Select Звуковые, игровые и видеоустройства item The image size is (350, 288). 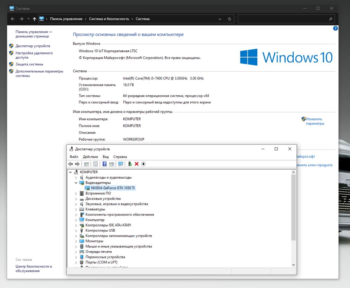click(117, 204)
